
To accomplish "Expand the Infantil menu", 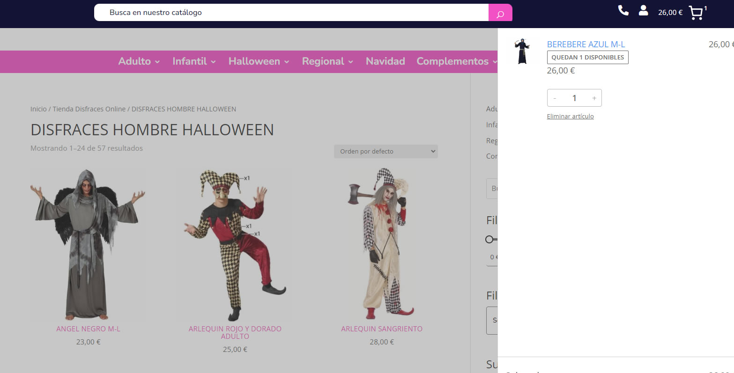I will coord(194,61).
